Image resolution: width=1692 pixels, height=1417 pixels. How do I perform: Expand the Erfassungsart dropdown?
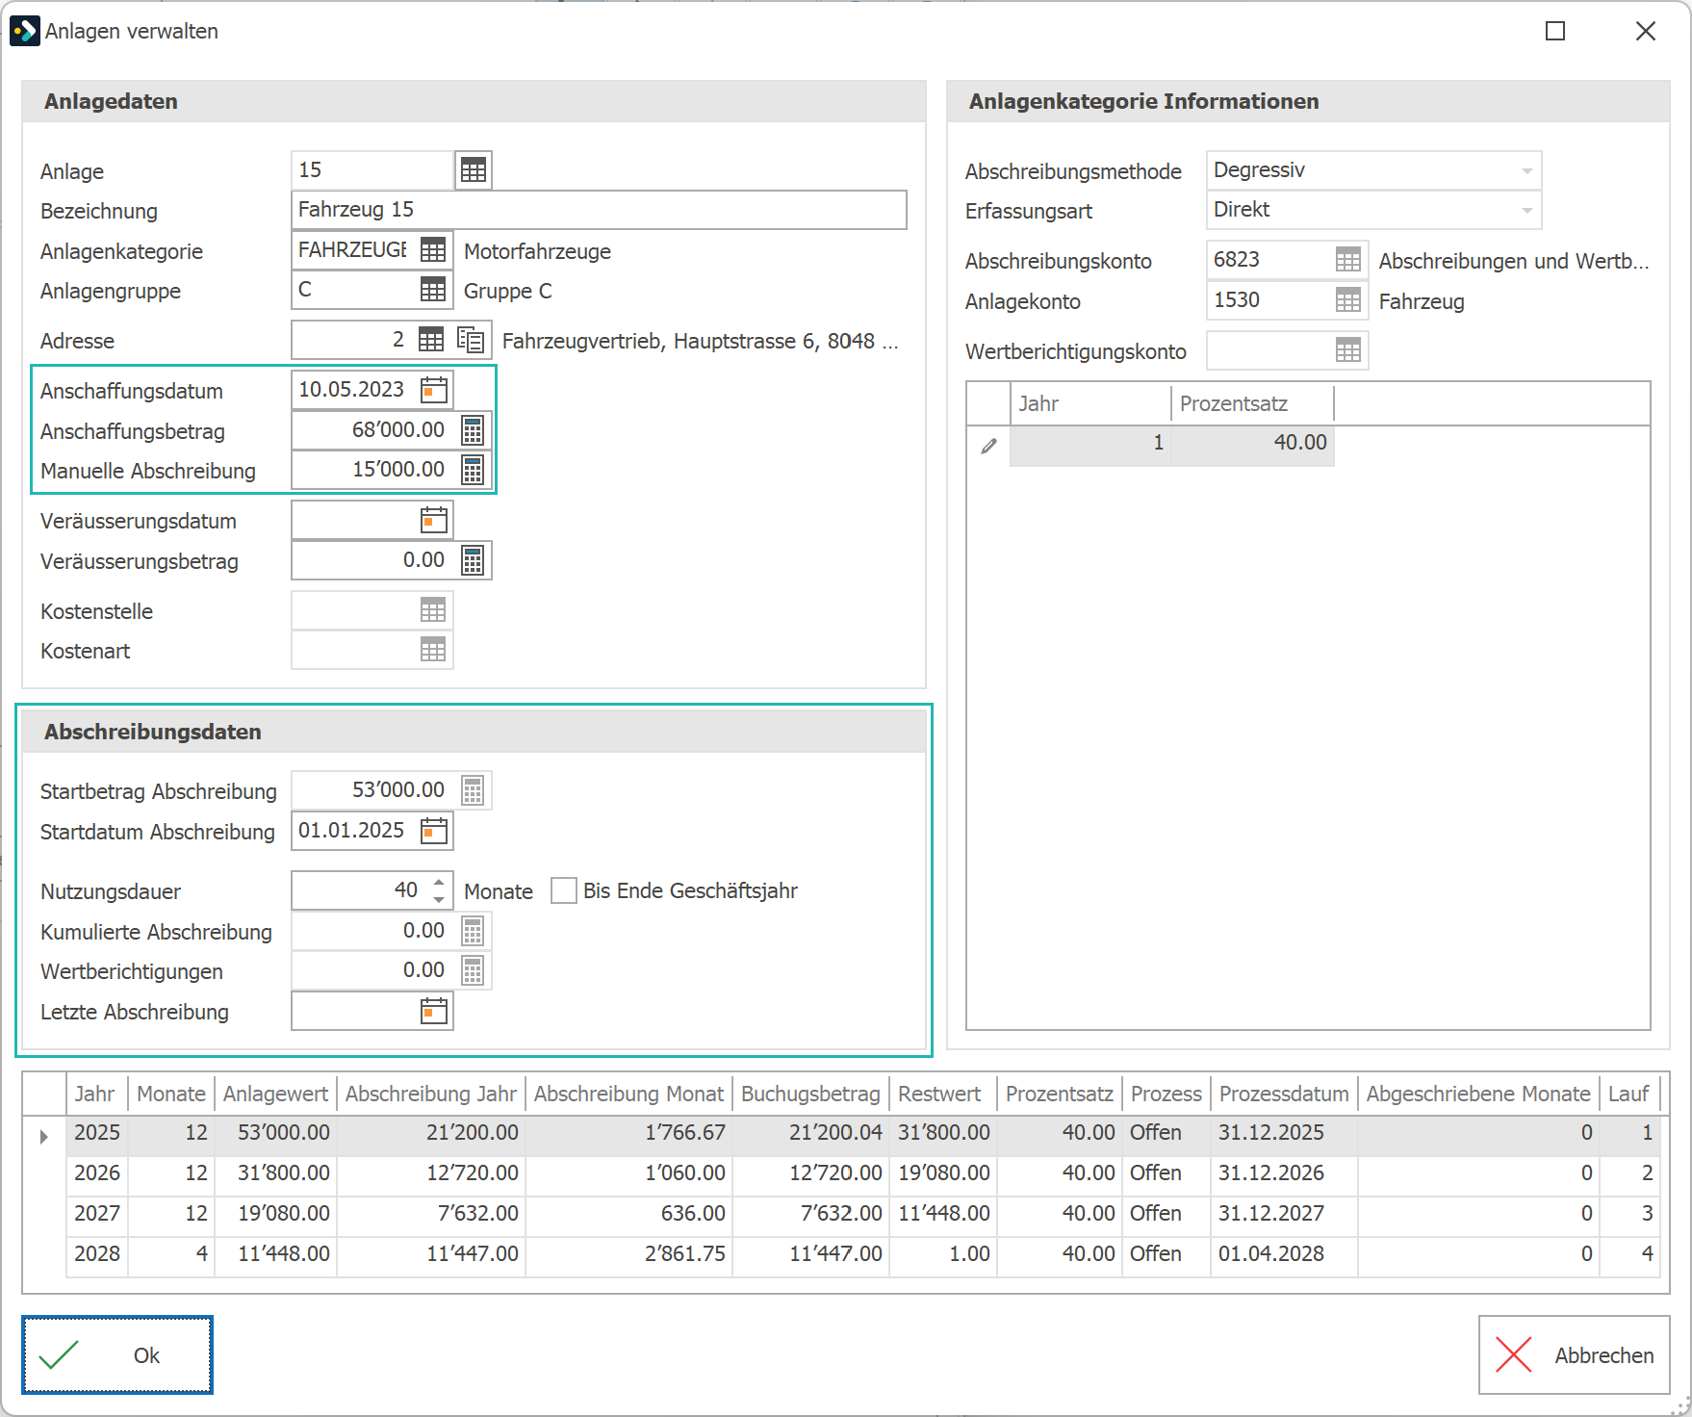pyautogui.click(x=1526, y=211)
